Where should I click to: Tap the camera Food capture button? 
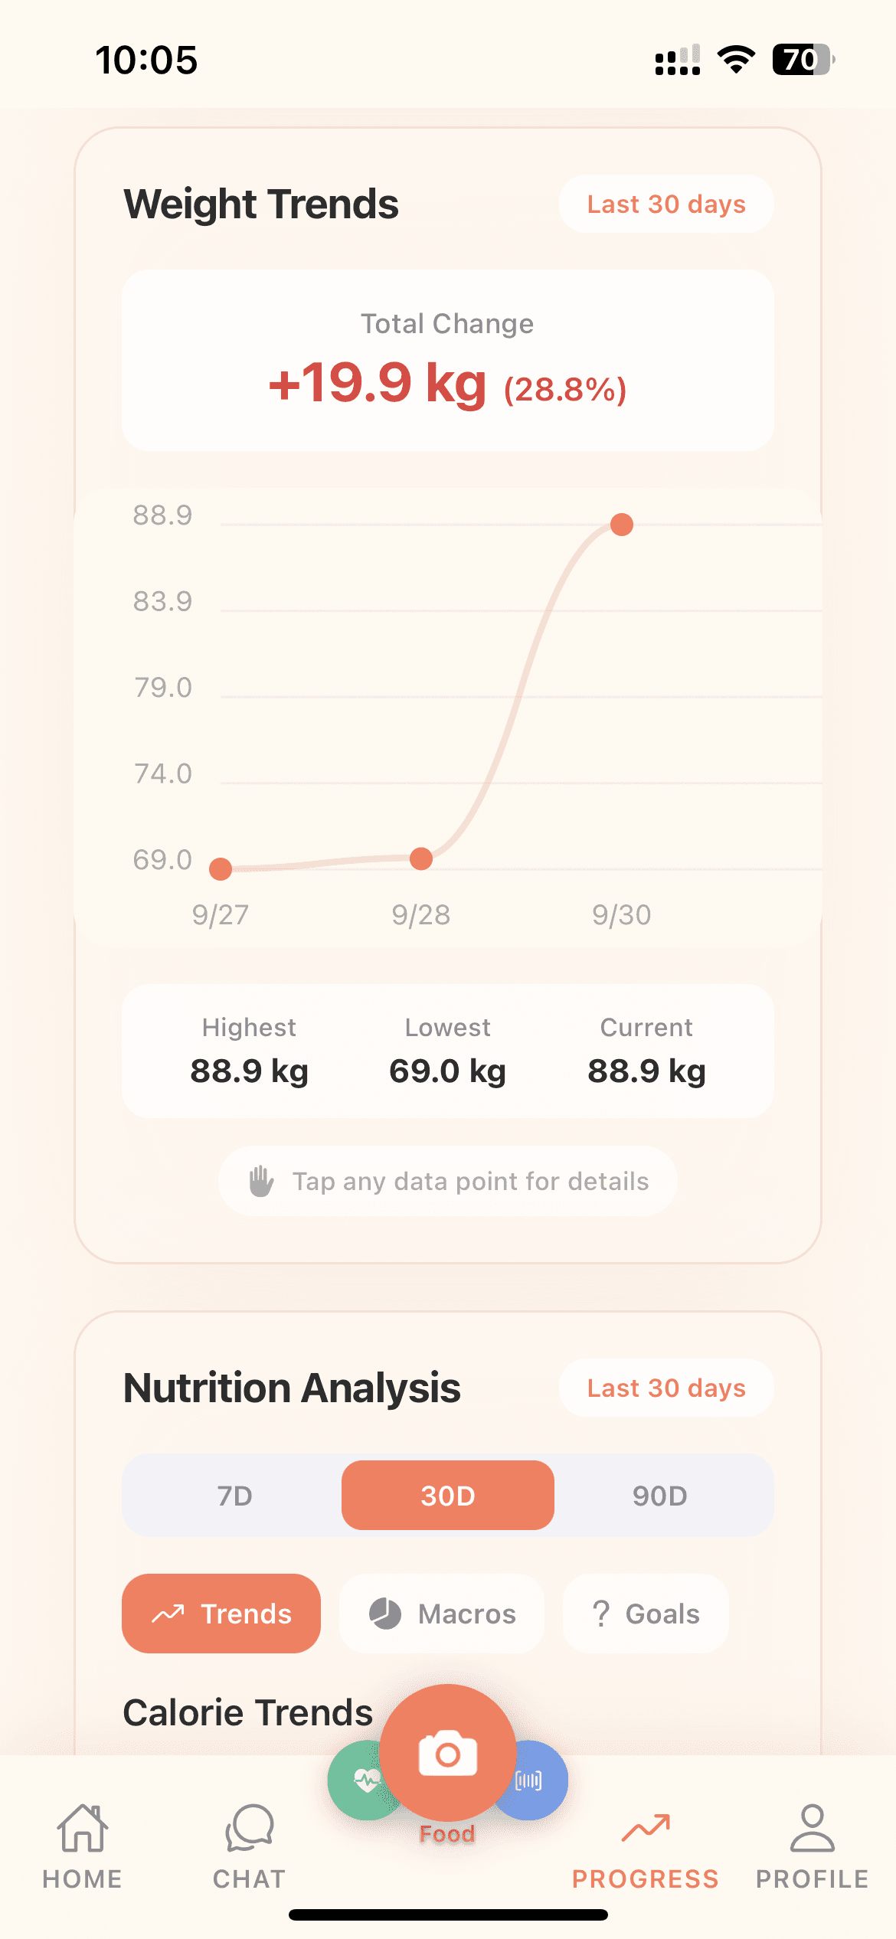447,1752
